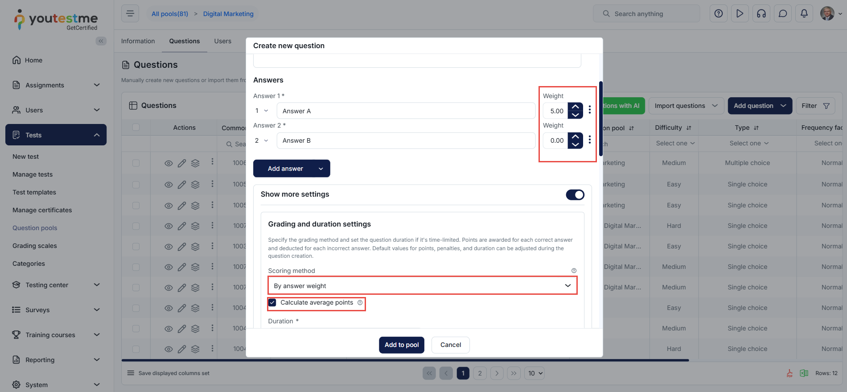Increase Answer 1 weight with up arrow
This screenshot has height=392, width=847.
point(576,107)
